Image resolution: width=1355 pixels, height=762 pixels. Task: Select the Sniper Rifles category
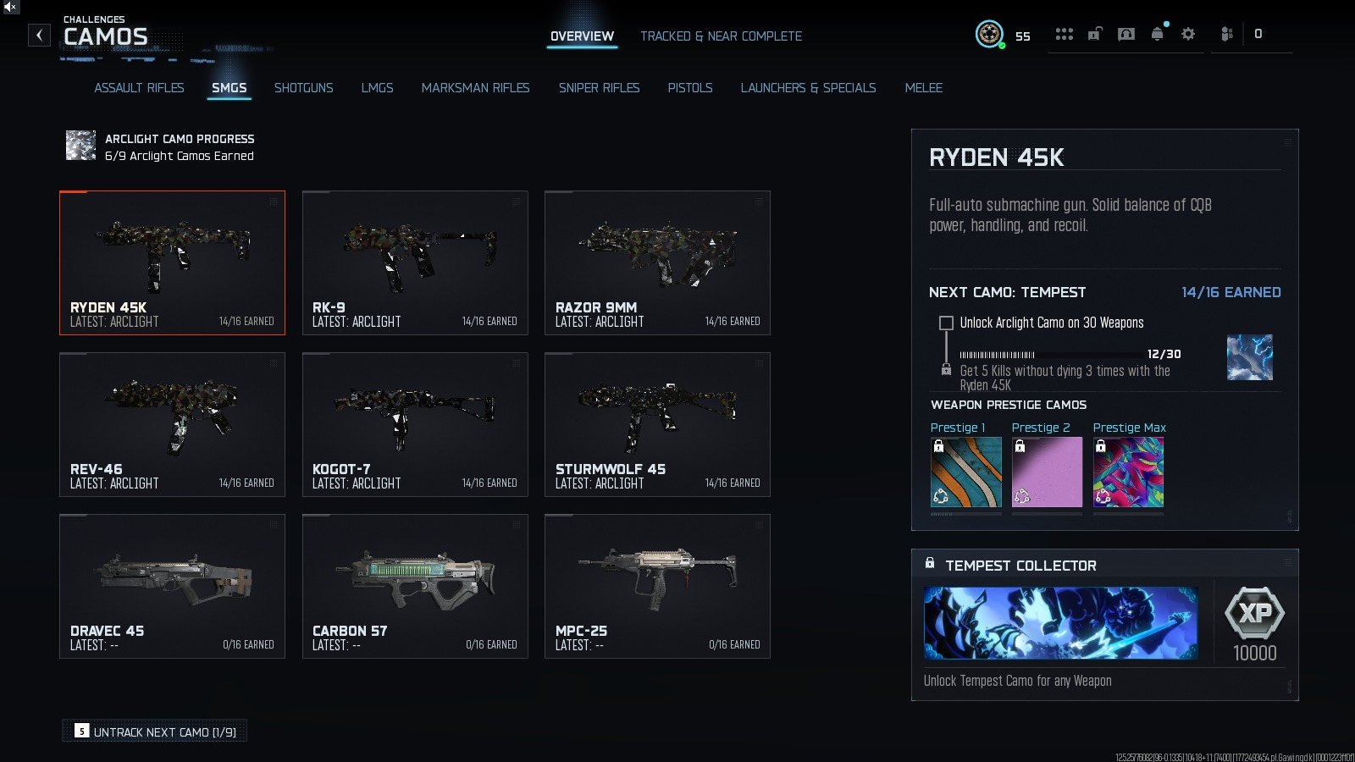point(599,88)
